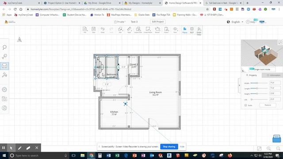Open the favorites folder icon in sidebar
Viewport: 283px width, 159px height.
(x=4, y=99)
